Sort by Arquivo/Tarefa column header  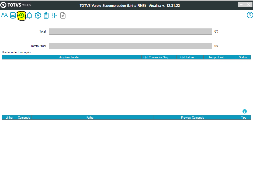pyautogui.click(x=72, y=57)
